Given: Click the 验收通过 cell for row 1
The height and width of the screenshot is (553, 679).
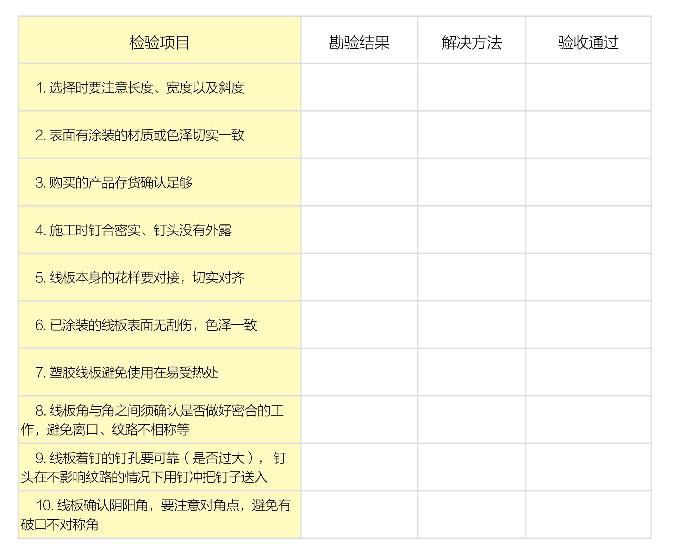Looking at the screenshot, I should pos(588,87).
